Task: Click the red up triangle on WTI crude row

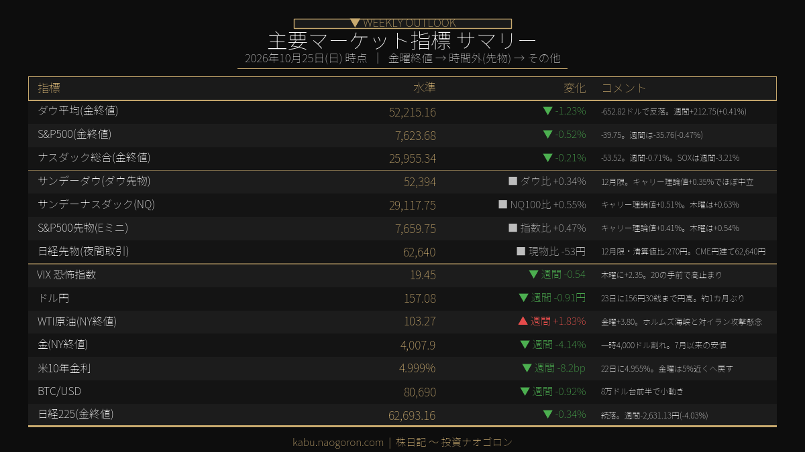Action: tap(523, 321)
